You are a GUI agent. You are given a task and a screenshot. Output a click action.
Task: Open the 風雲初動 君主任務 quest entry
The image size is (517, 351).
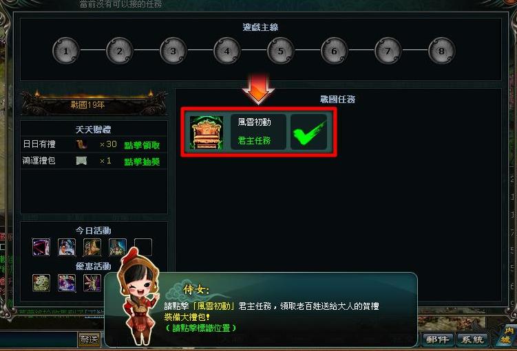259,132
